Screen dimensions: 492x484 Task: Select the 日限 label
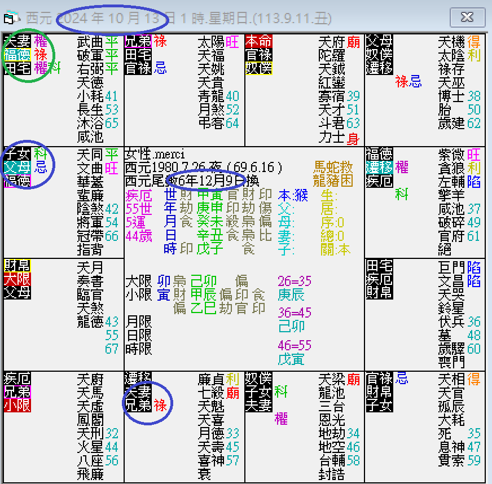click(138, 335)
